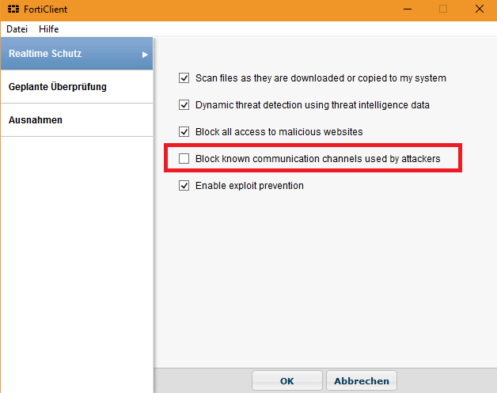Screen dimensions: 497x393
Task: Toggle the Enable exploit prevention checkbox
Action: coord(184,186)
